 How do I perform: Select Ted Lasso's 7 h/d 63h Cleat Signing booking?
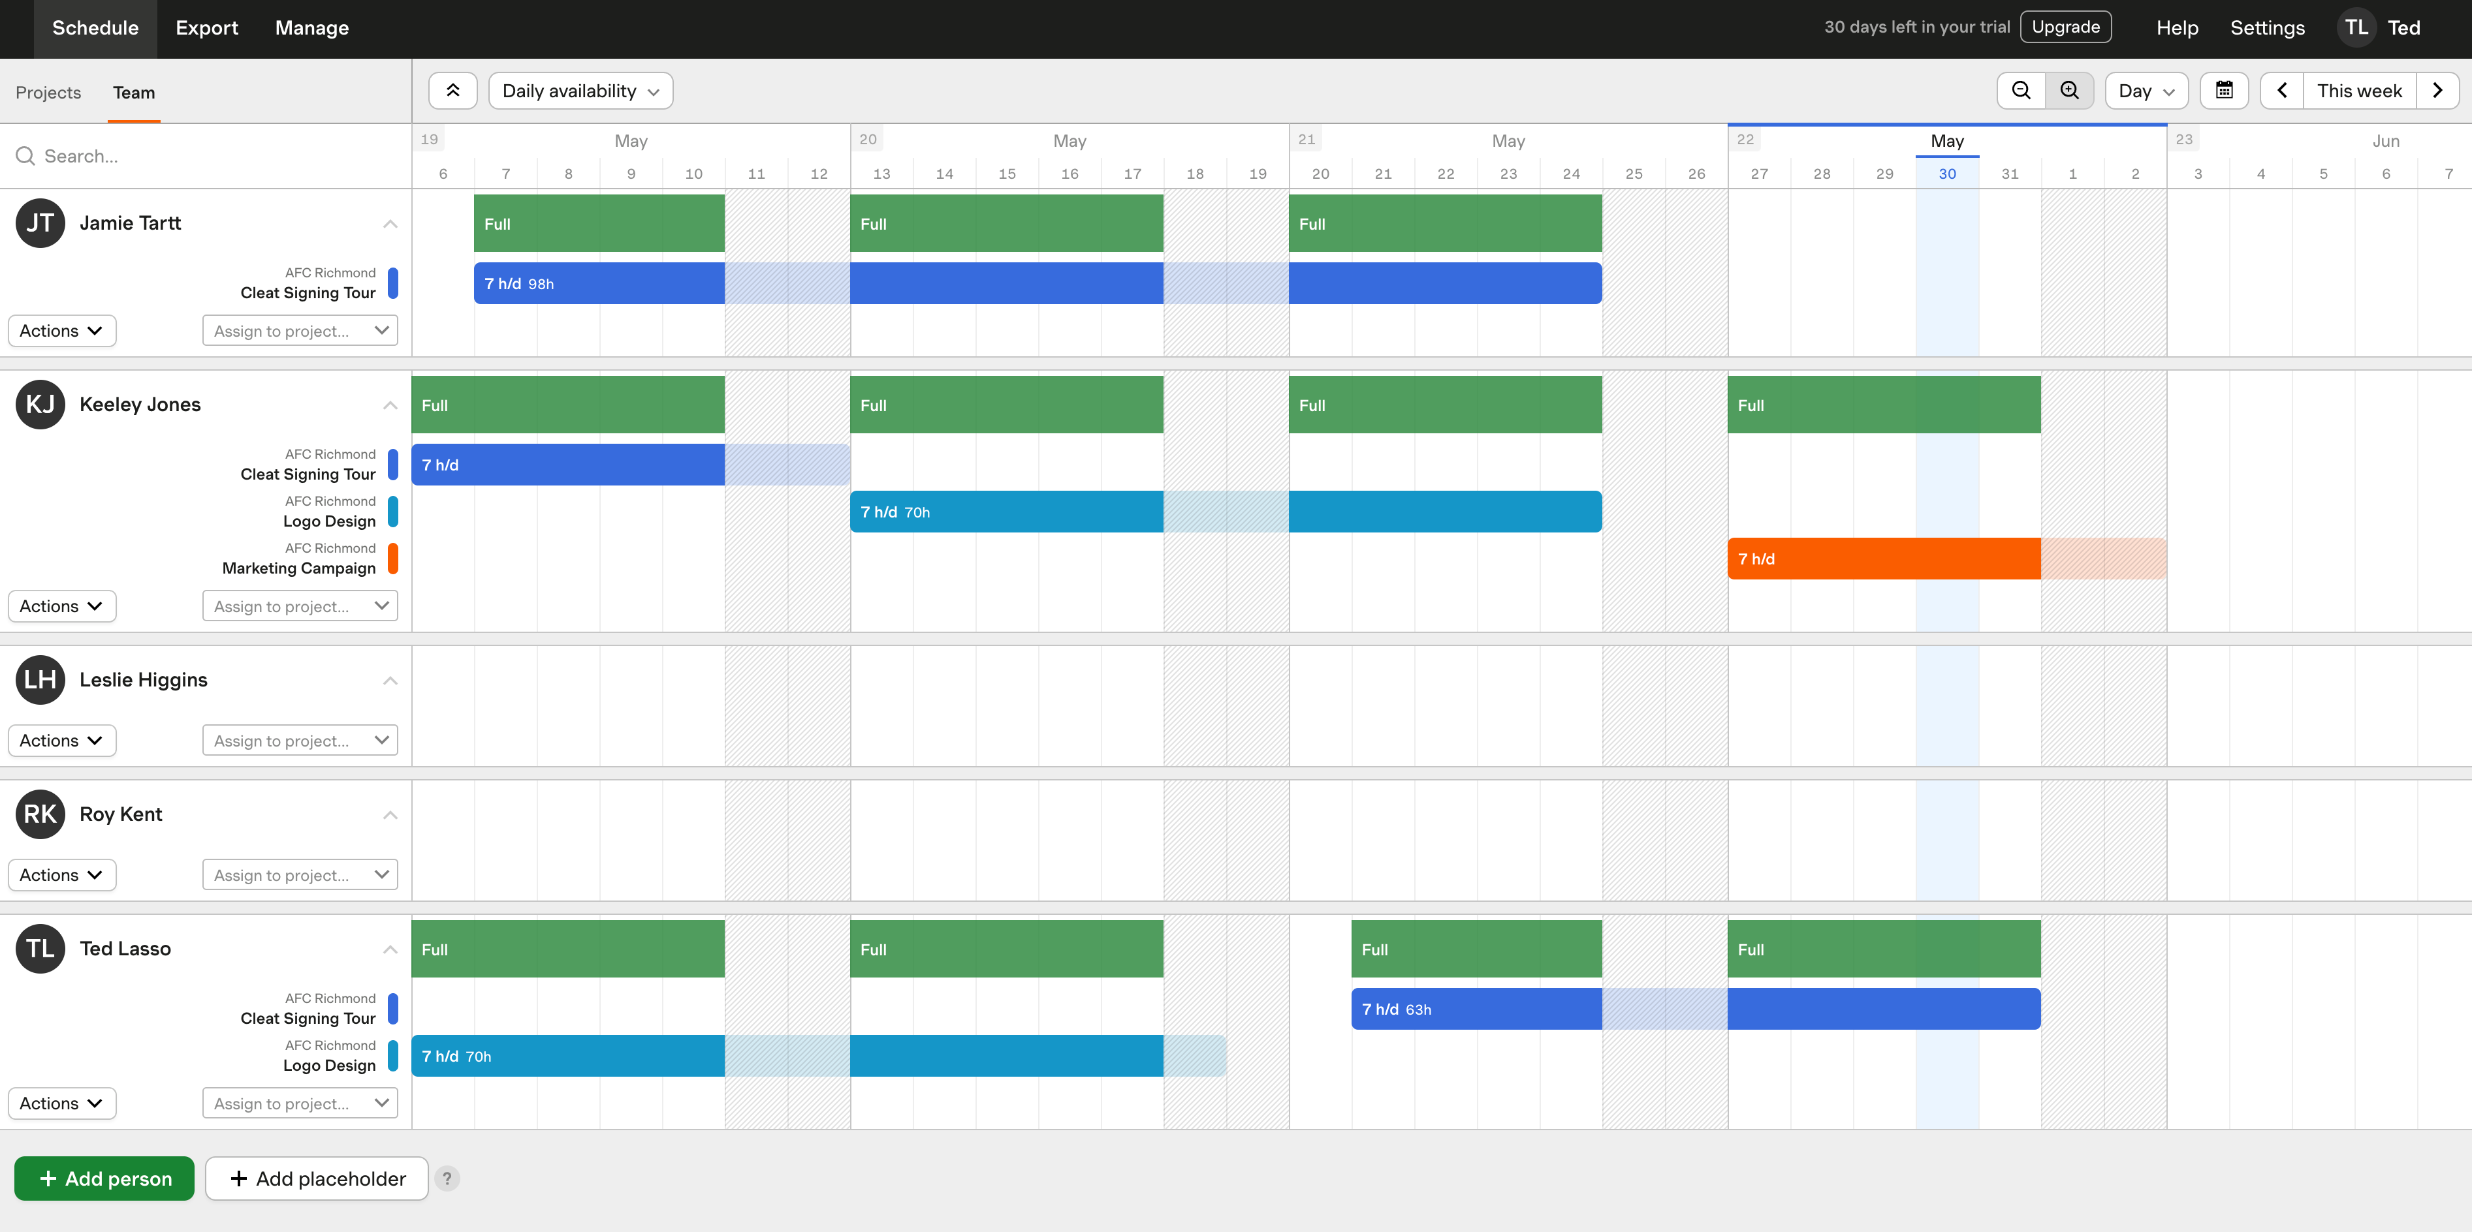pyautogui.click(x=1696, y=1009)
